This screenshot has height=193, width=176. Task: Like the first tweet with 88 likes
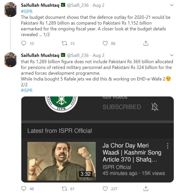coord(105,43)
